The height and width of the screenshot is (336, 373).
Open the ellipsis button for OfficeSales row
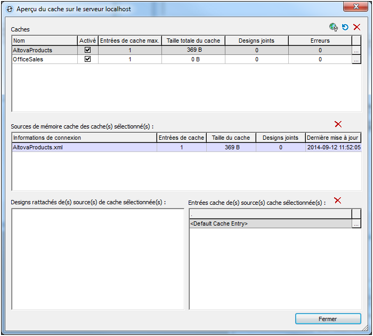pyautogui.click(x=356, y=59)
